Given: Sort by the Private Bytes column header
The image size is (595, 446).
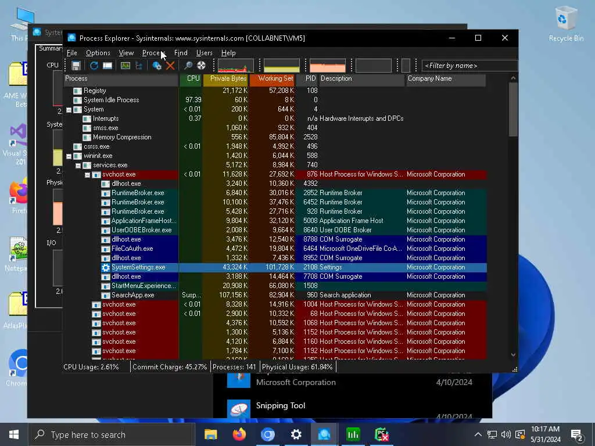Looking at the screenshot, I should coord(226,78).
